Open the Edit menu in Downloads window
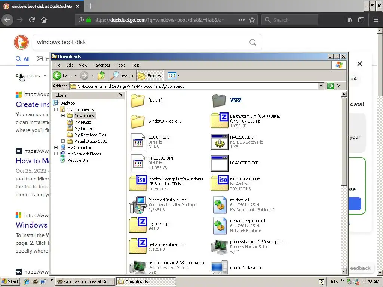The image size is (383, 287). [x=70, y=65]
